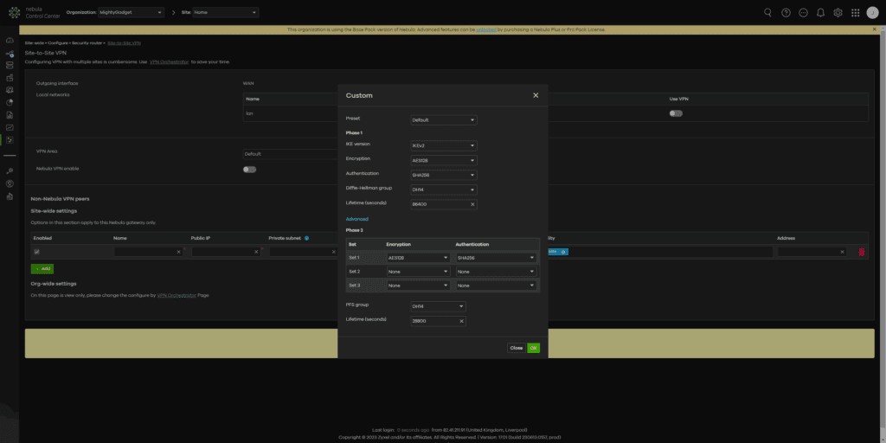Screen dimensions: 886x443
Task: Open the search magnifier in top bar
Action: [x=767, y=12]
